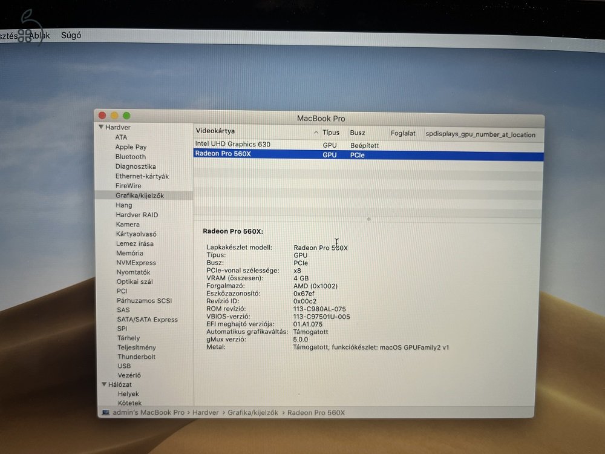The width and height of the screenshot is (605, 454).
Task: Click the Forgalmazó value AMD (0x1002)
Action: point(315,286)
